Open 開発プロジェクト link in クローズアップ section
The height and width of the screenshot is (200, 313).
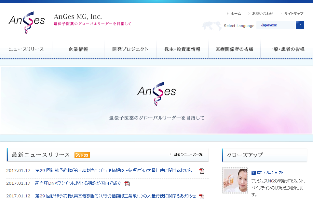tap(270, 172)
